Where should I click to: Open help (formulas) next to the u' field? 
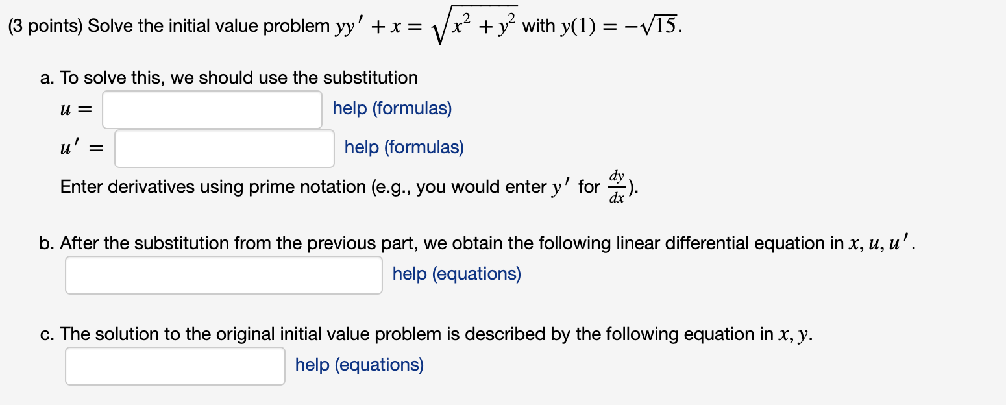tap(402, 147)
